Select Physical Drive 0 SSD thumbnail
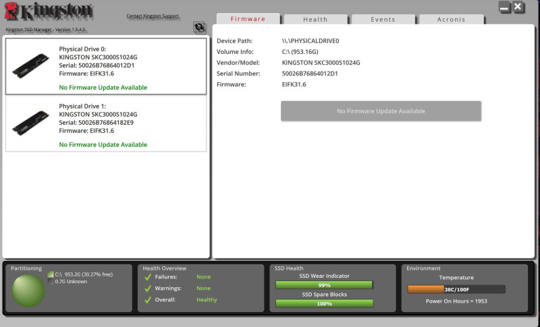The width and height of the screenshot is (540, 327). (30, 65)
